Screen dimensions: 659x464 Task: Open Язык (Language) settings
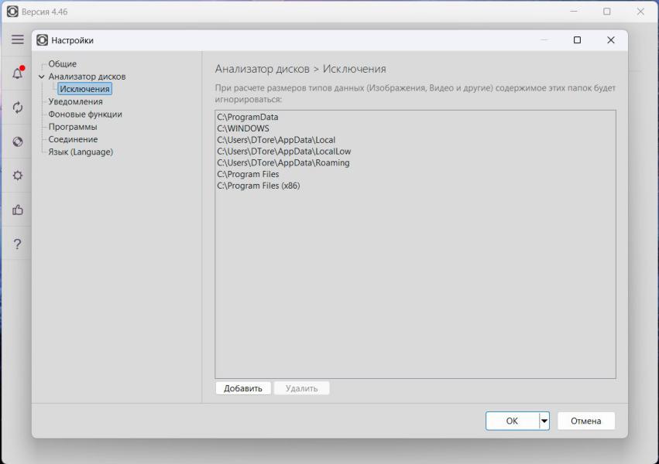81,152
